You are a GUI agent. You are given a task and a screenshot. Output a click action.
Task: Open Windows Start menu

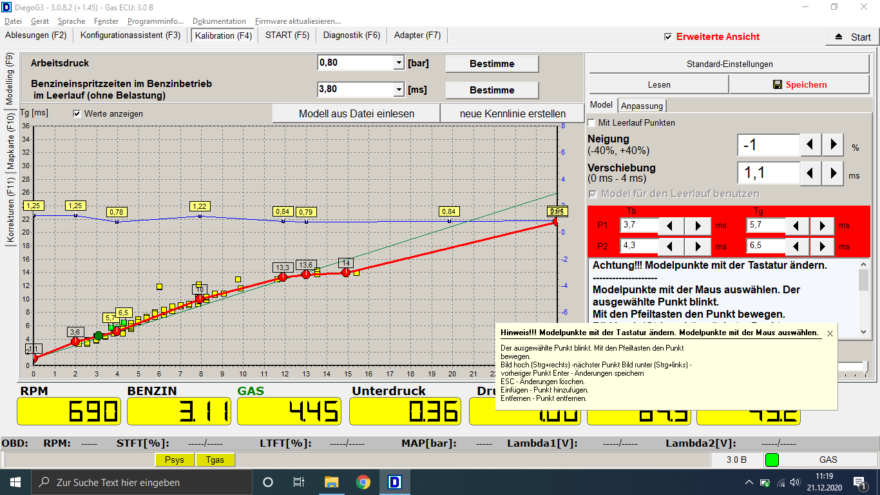pyautogui.click(x=15, y=482)
